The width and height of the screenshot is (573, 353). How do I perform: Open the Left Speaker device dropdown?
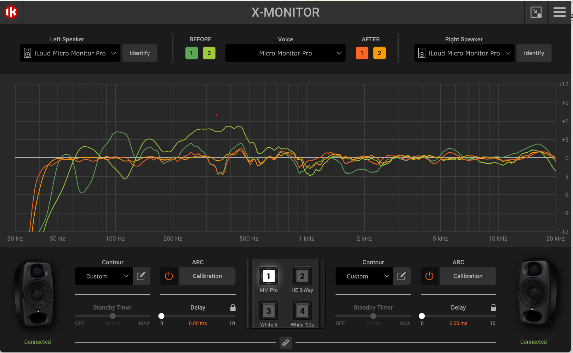pos(70,53)
